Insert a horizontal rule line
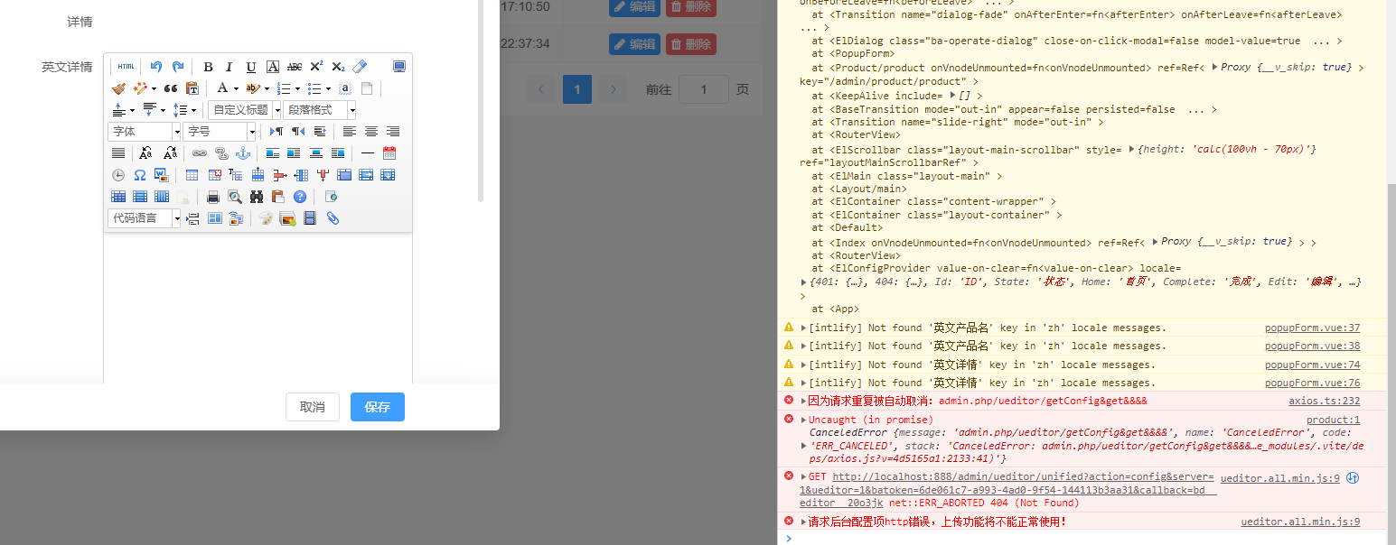Image resolution: width=1396 pixels, height=545 pixels. click(368, 153)
